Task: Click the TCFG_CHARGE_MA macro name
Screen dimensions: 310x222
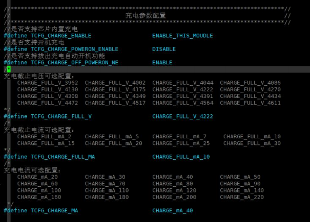Action: pyautogui.click(x=54, y=211)
